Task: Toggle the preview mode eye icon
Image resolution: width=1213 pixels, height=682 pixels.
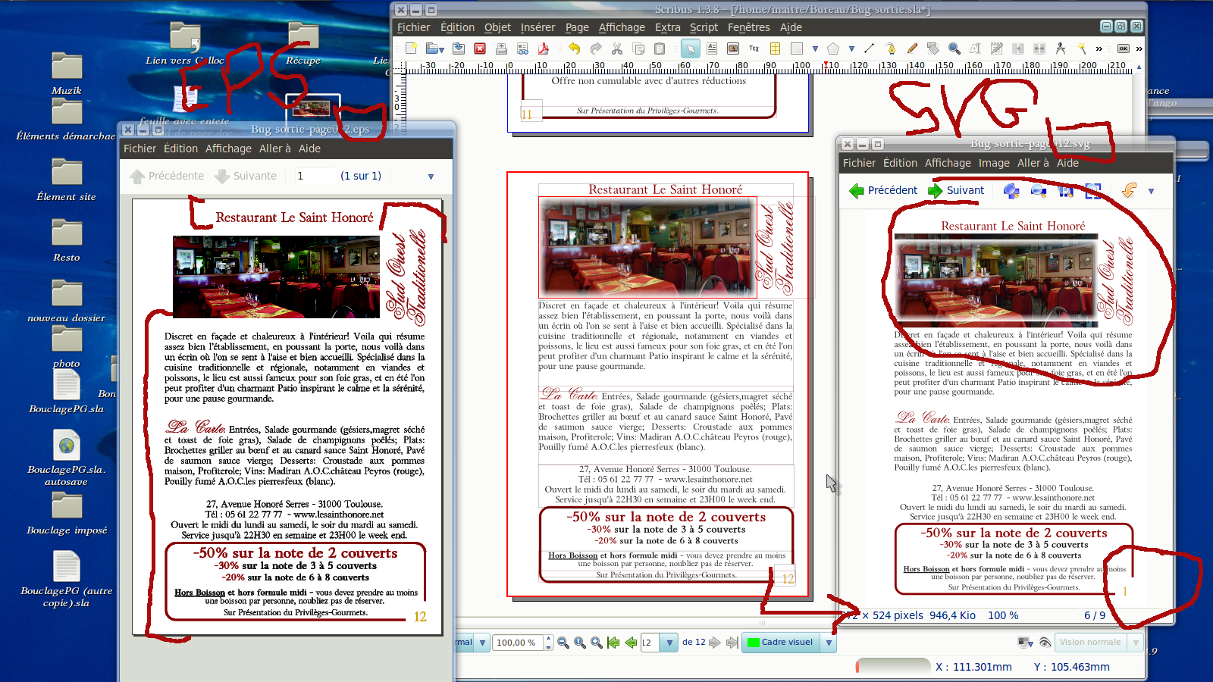Action: pyautogui.click(x=1045, y=643)
